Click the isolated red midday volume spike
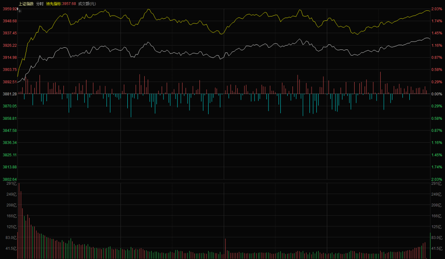Image resolution: width=445 pixels, height=259 pixels. coord(226,248)
